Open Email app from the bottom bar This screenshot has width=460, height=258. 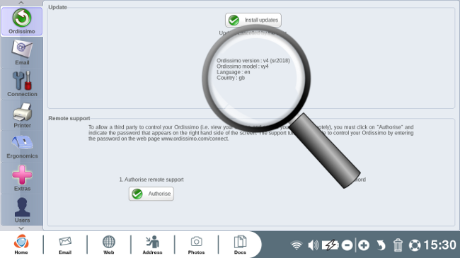pyautogui.click(x=65, y=245)
